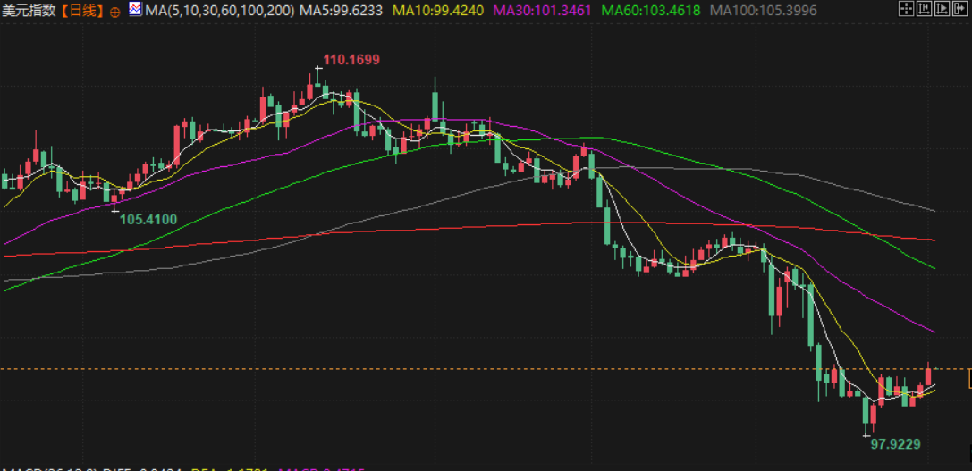Select the 【日线】 daily period label

(82, 11)
